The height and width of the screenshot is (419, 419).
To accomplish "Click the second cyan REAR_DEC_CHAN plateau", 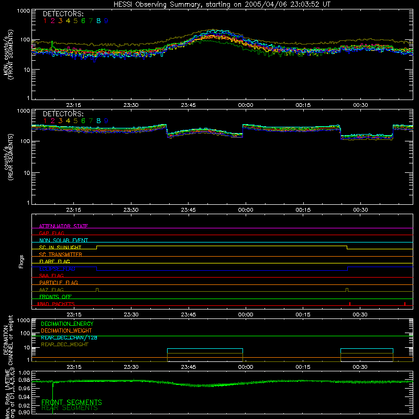I will tap(367, 349).
